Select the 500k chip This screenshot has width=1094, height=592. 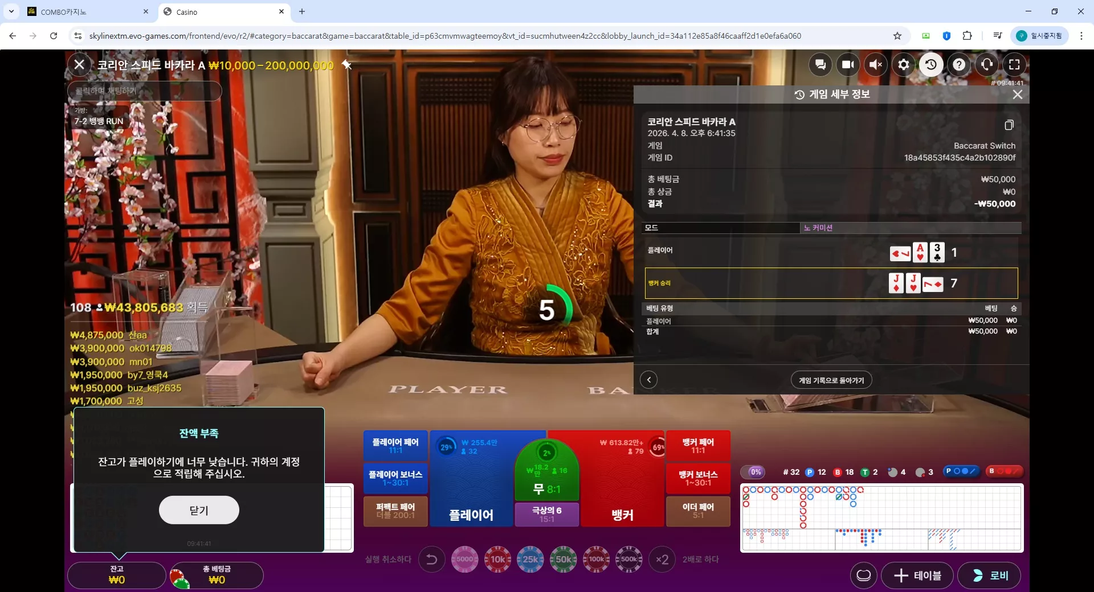[628, 559]
